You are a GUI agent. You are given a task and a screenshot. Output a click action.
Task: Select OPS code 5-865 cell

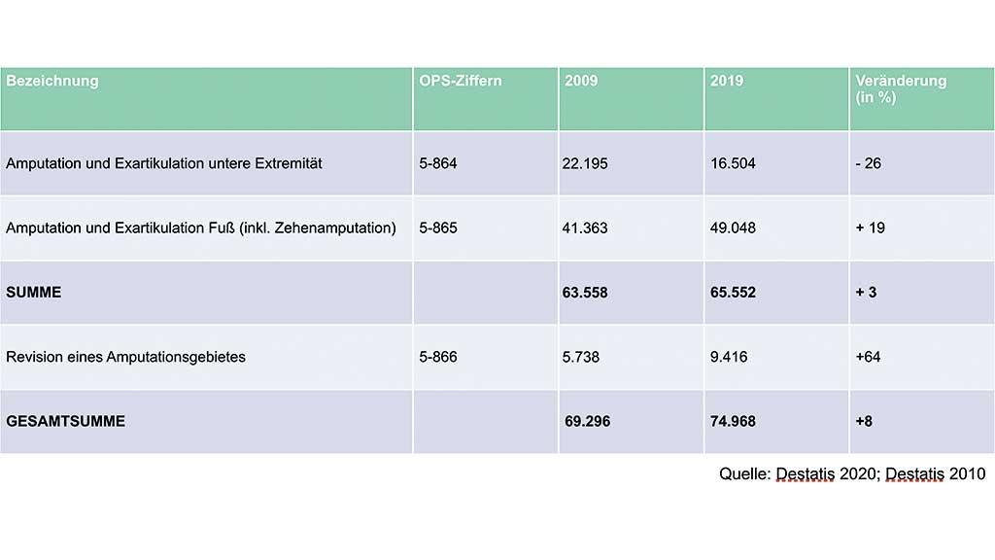pos(438,227)
